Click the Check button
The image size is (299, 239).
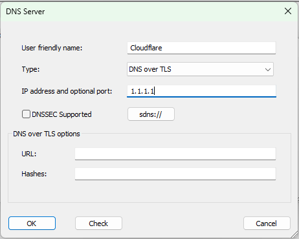tap(98, 223)
